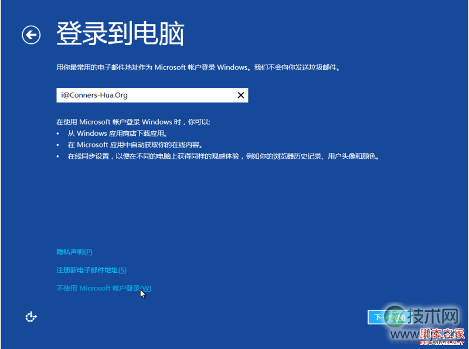This screenshot has width=469, height=349.
Task: Click the heading 登录到电脑
Action: [x=120, y=34]
